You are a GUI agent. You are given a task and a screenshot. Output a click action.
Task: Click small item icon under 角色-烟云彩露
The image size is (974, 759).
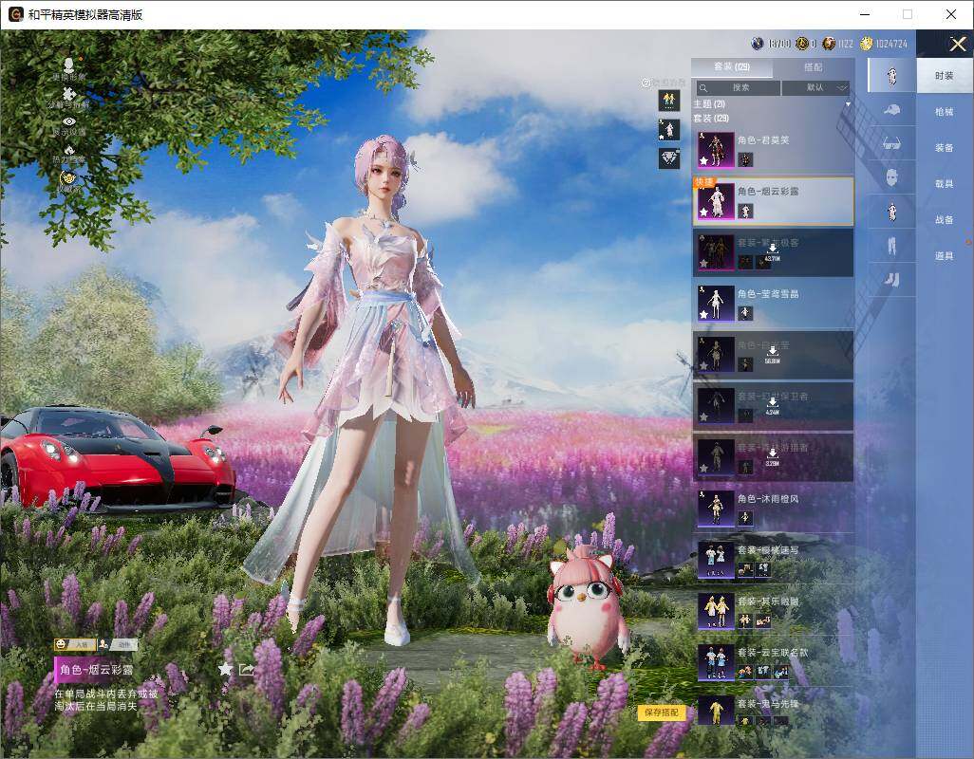(745, 212)
